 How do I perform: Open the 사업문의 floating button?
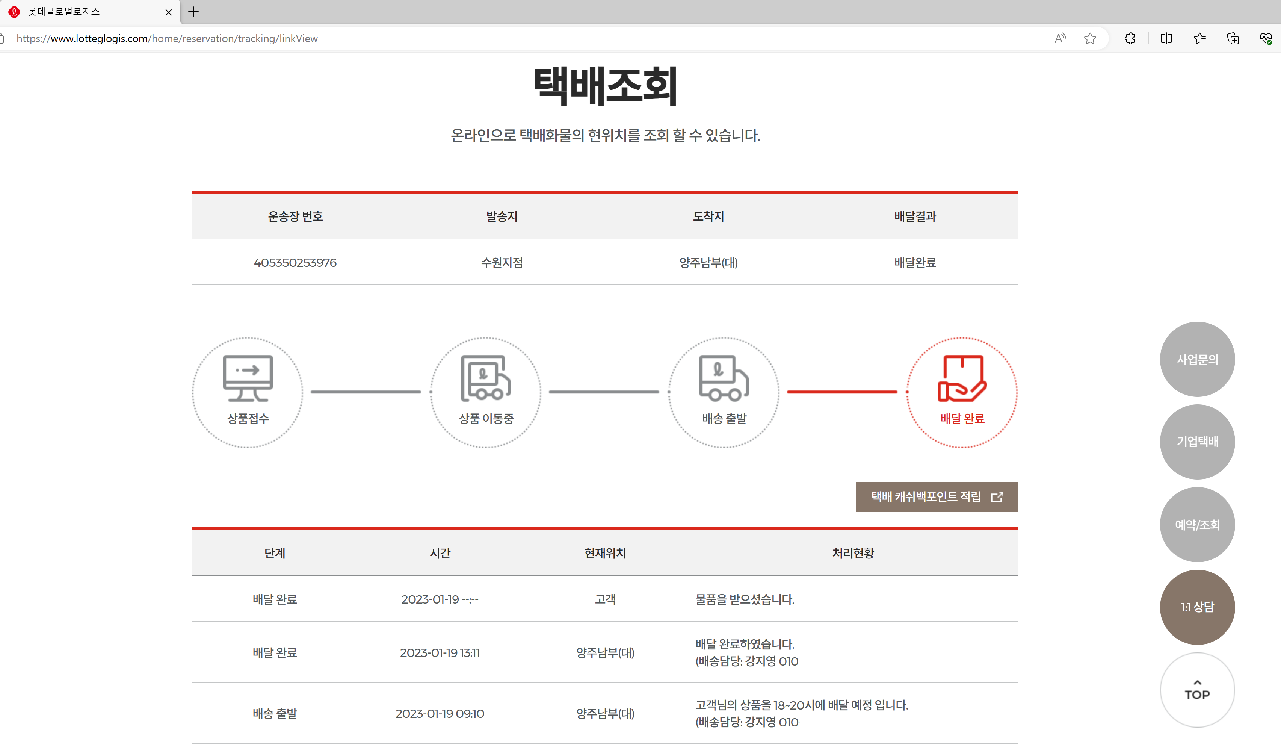[x=1197, y=360]
